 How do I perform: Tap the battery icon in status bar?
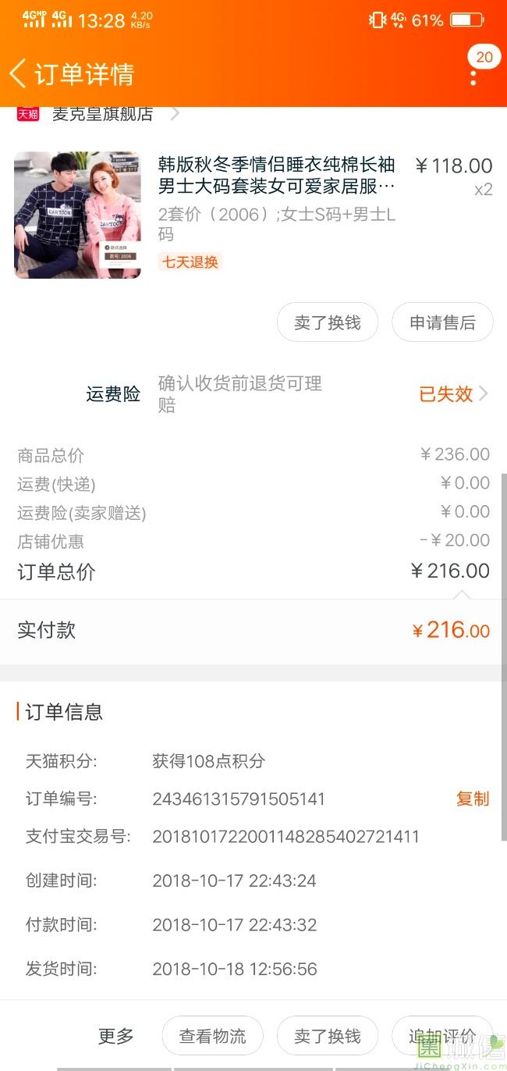[x=466, y=20]
